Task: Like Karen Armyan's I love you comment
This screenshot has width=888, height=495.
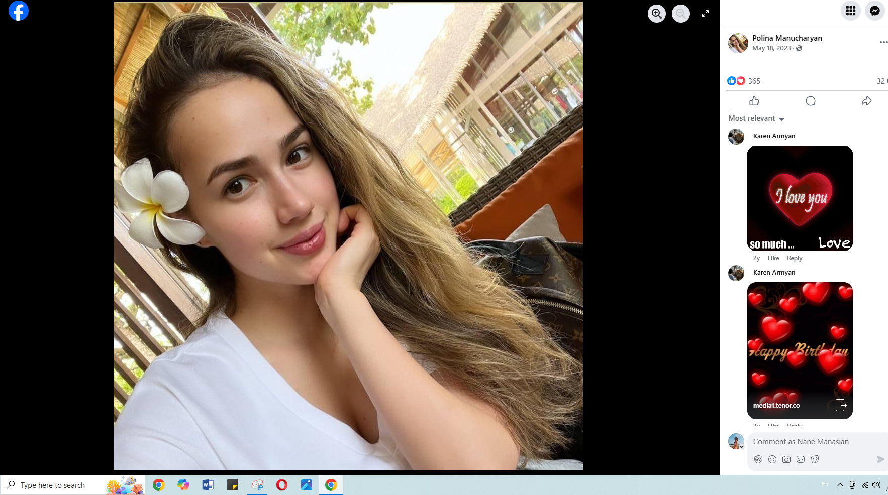Action: tap(773, 258)
